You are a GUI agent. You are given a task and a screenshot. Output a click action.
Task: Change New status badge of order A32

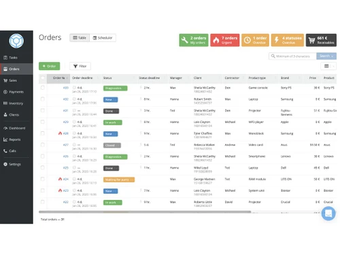(110, 100)
